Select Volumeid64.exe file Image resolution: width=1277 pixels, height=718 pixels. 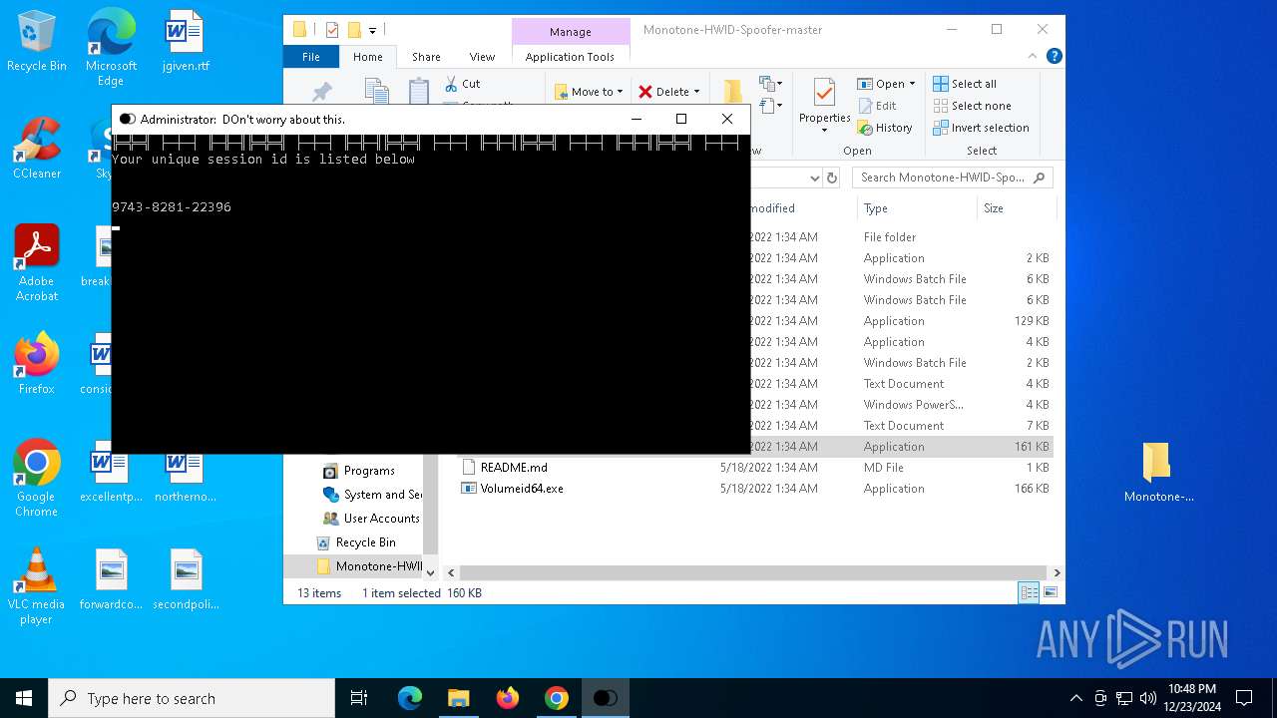[521, 489]
